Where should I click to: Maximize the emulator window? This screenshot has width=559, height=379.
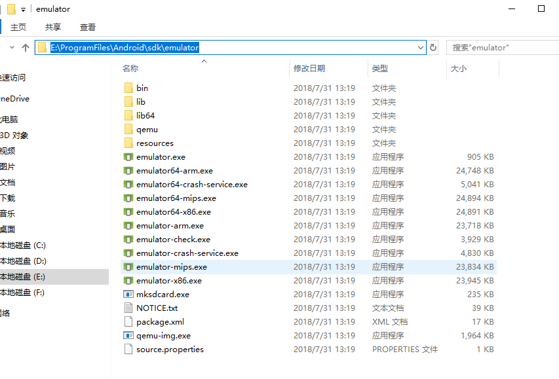click(541, 9)
